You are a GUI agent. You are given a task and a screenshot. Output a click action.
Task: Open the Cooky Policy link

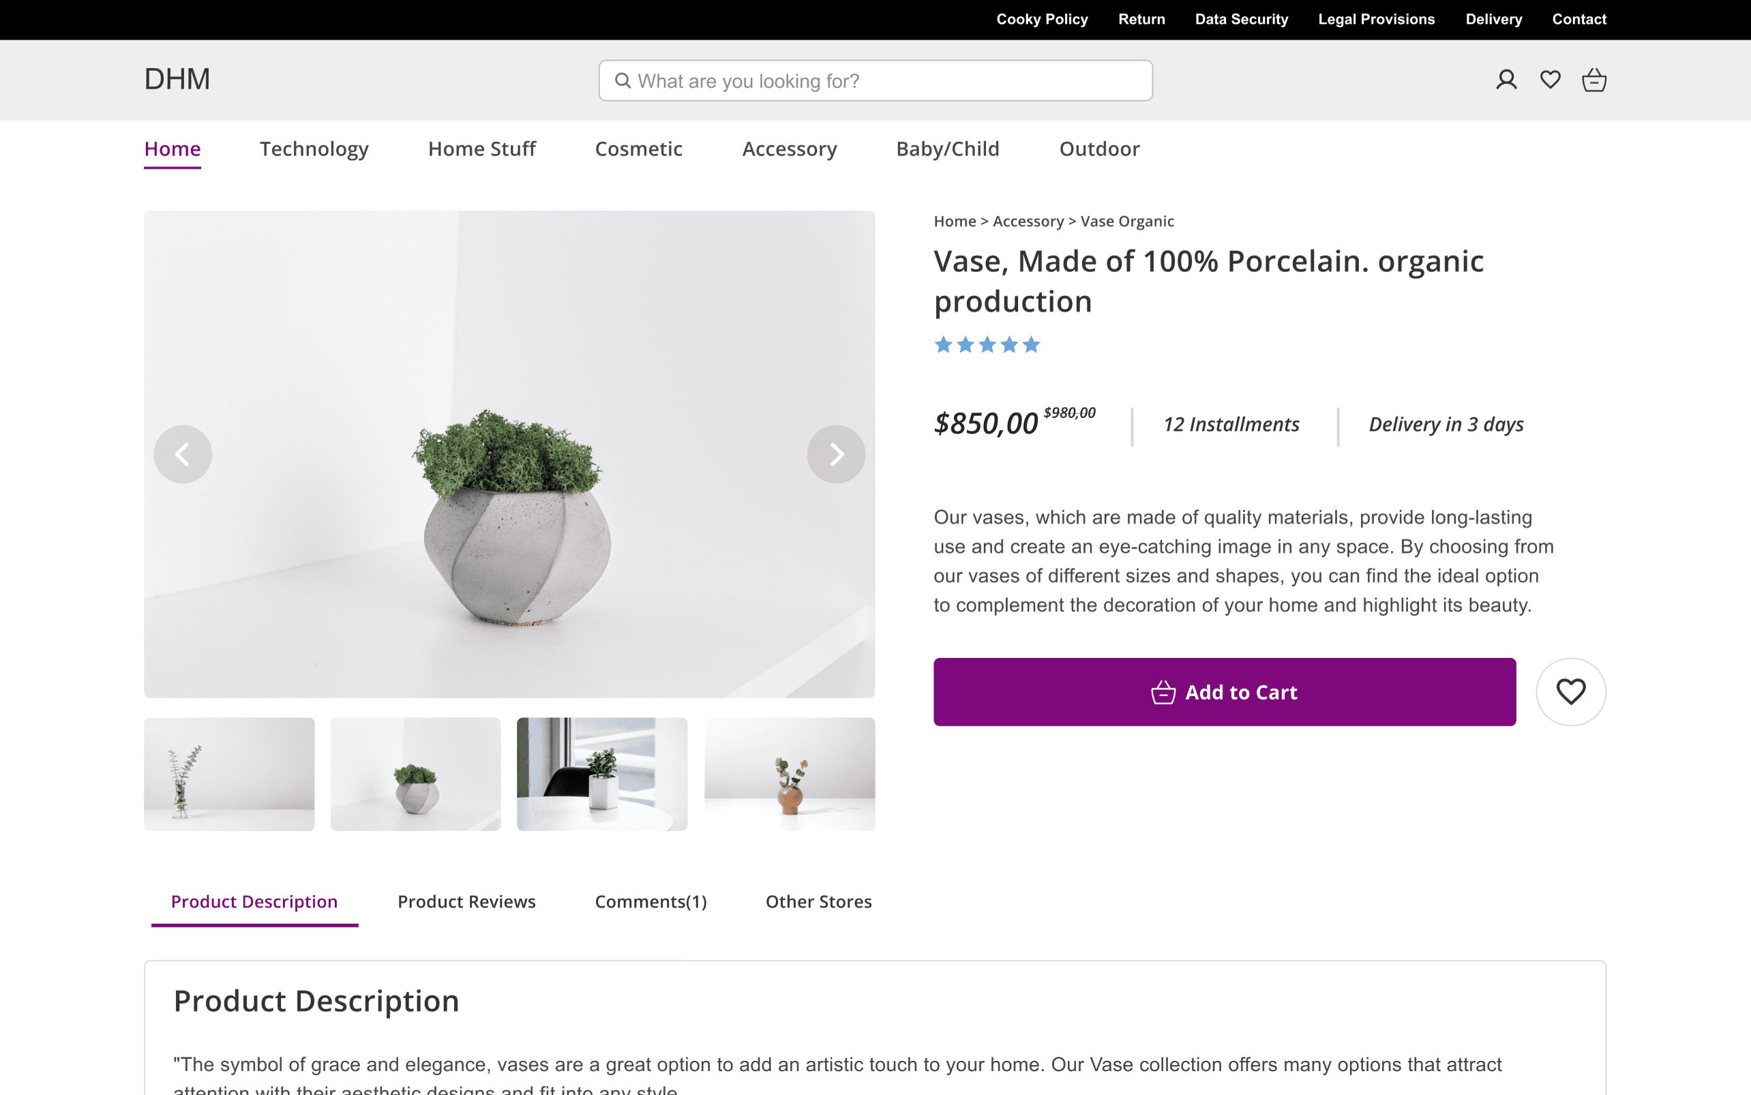click(1041, 20)
